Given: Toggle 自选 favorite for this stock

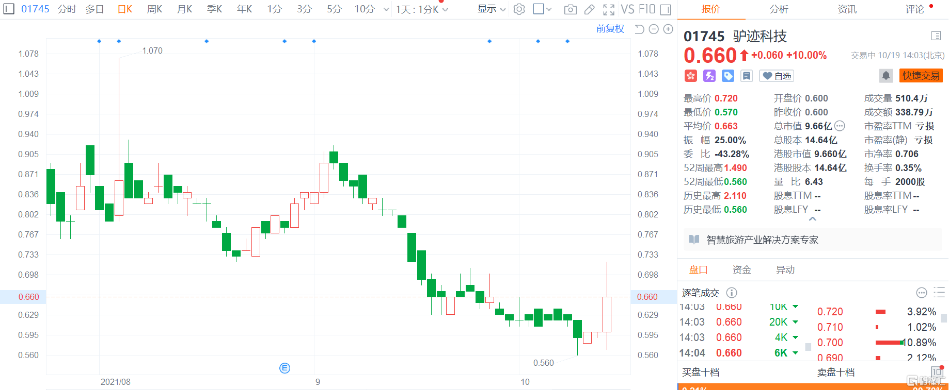Looking at the screenshot, I should click(777, 76).
